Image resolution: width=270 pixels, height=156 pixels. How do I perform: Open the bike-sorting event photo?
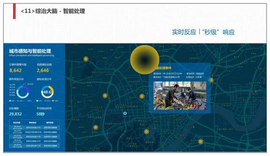pyautogui.click(x=180, y=96)
